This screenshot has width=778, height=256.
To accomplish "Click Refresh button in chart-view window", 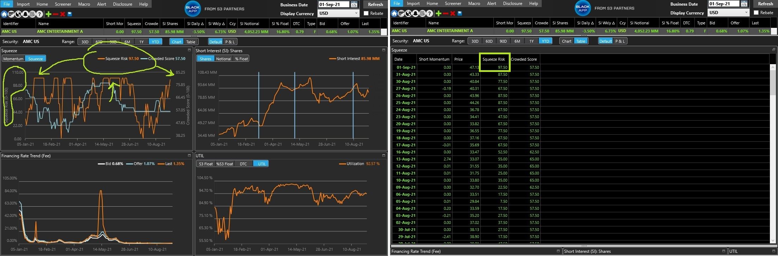I will click(x=375, y=5).
